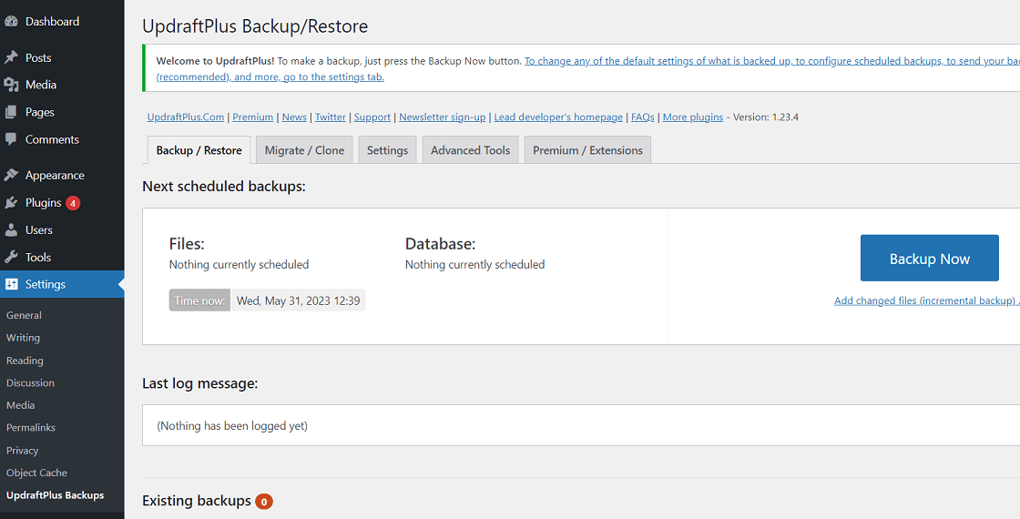Click the Dashboard gauge icon
Image resolution: width=1020 pixels, height=519 pixels.
11,22
